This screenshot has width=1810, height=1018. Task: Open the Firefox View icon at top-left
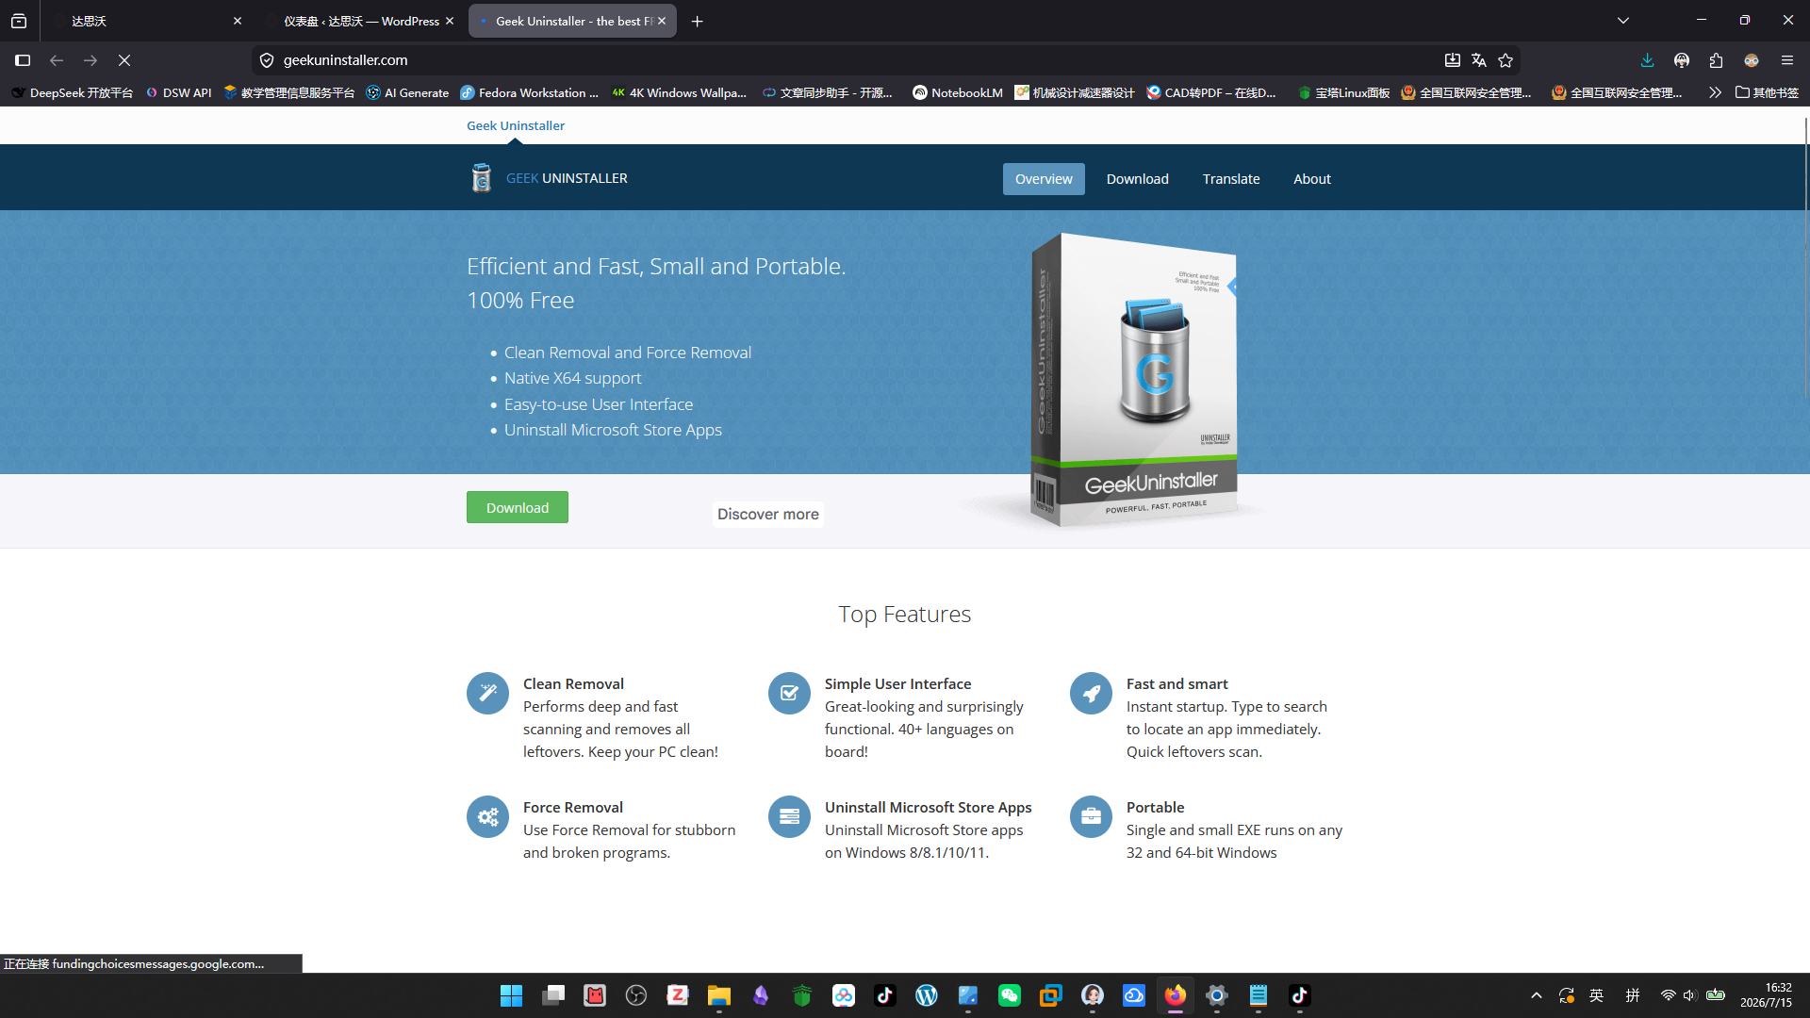(19, 21)
